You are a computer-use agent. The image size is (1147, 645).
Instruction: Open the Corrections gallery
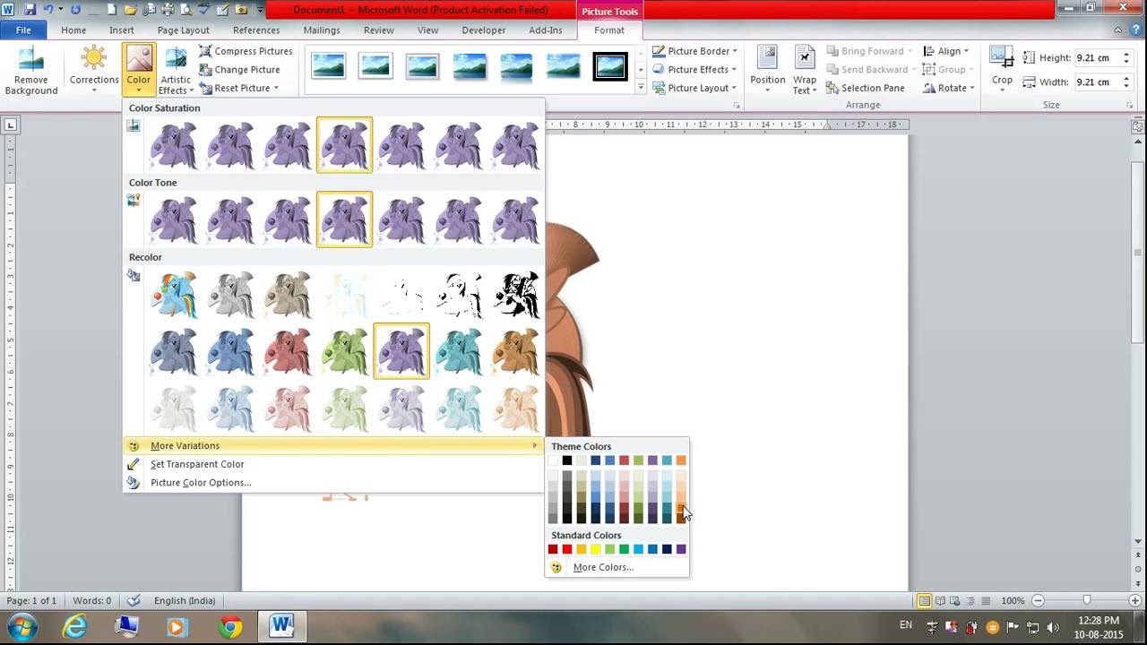[x=94, y=71]
